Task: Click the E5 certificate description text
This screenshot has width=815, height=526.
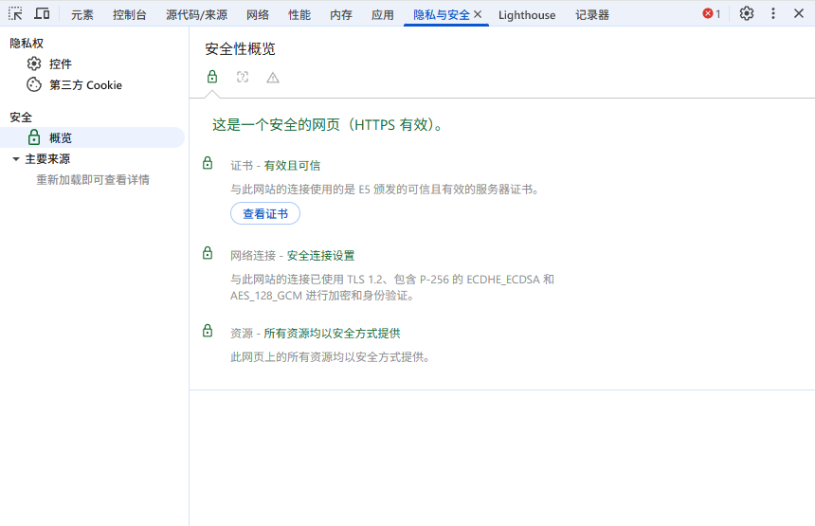Action: coord(387,190)
